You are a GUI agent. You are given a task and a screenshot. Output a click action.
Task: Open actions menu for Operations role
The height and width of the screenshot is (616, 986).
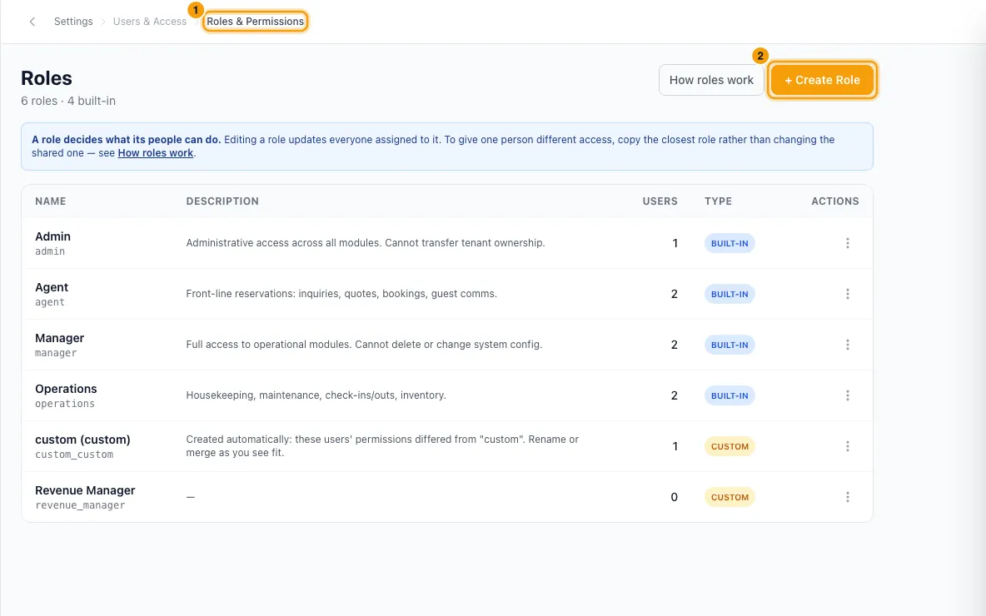pos(847,395)
